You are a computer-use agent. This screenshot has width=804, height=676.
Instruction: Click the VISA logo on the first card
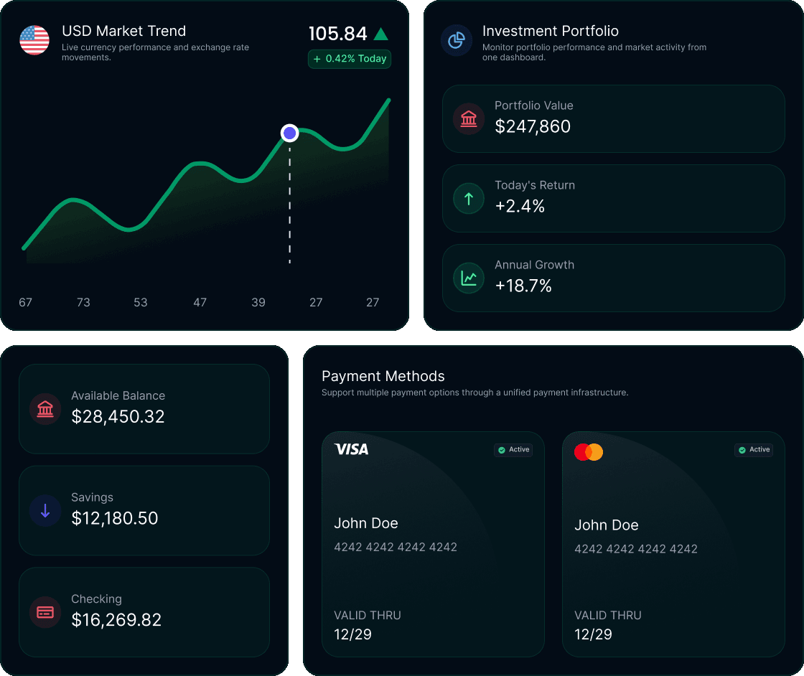351,449
